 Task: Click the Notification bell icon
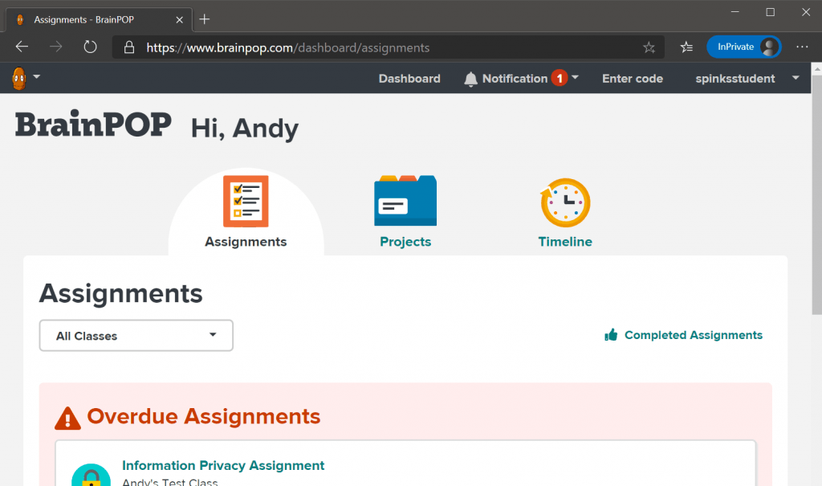(470, 78)
